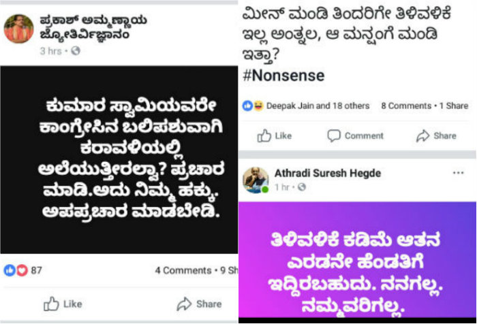This screenshot has height=324, width=477.
Task: Open the Athradi Suresh Hegde profile name
Action: [328, 174]
